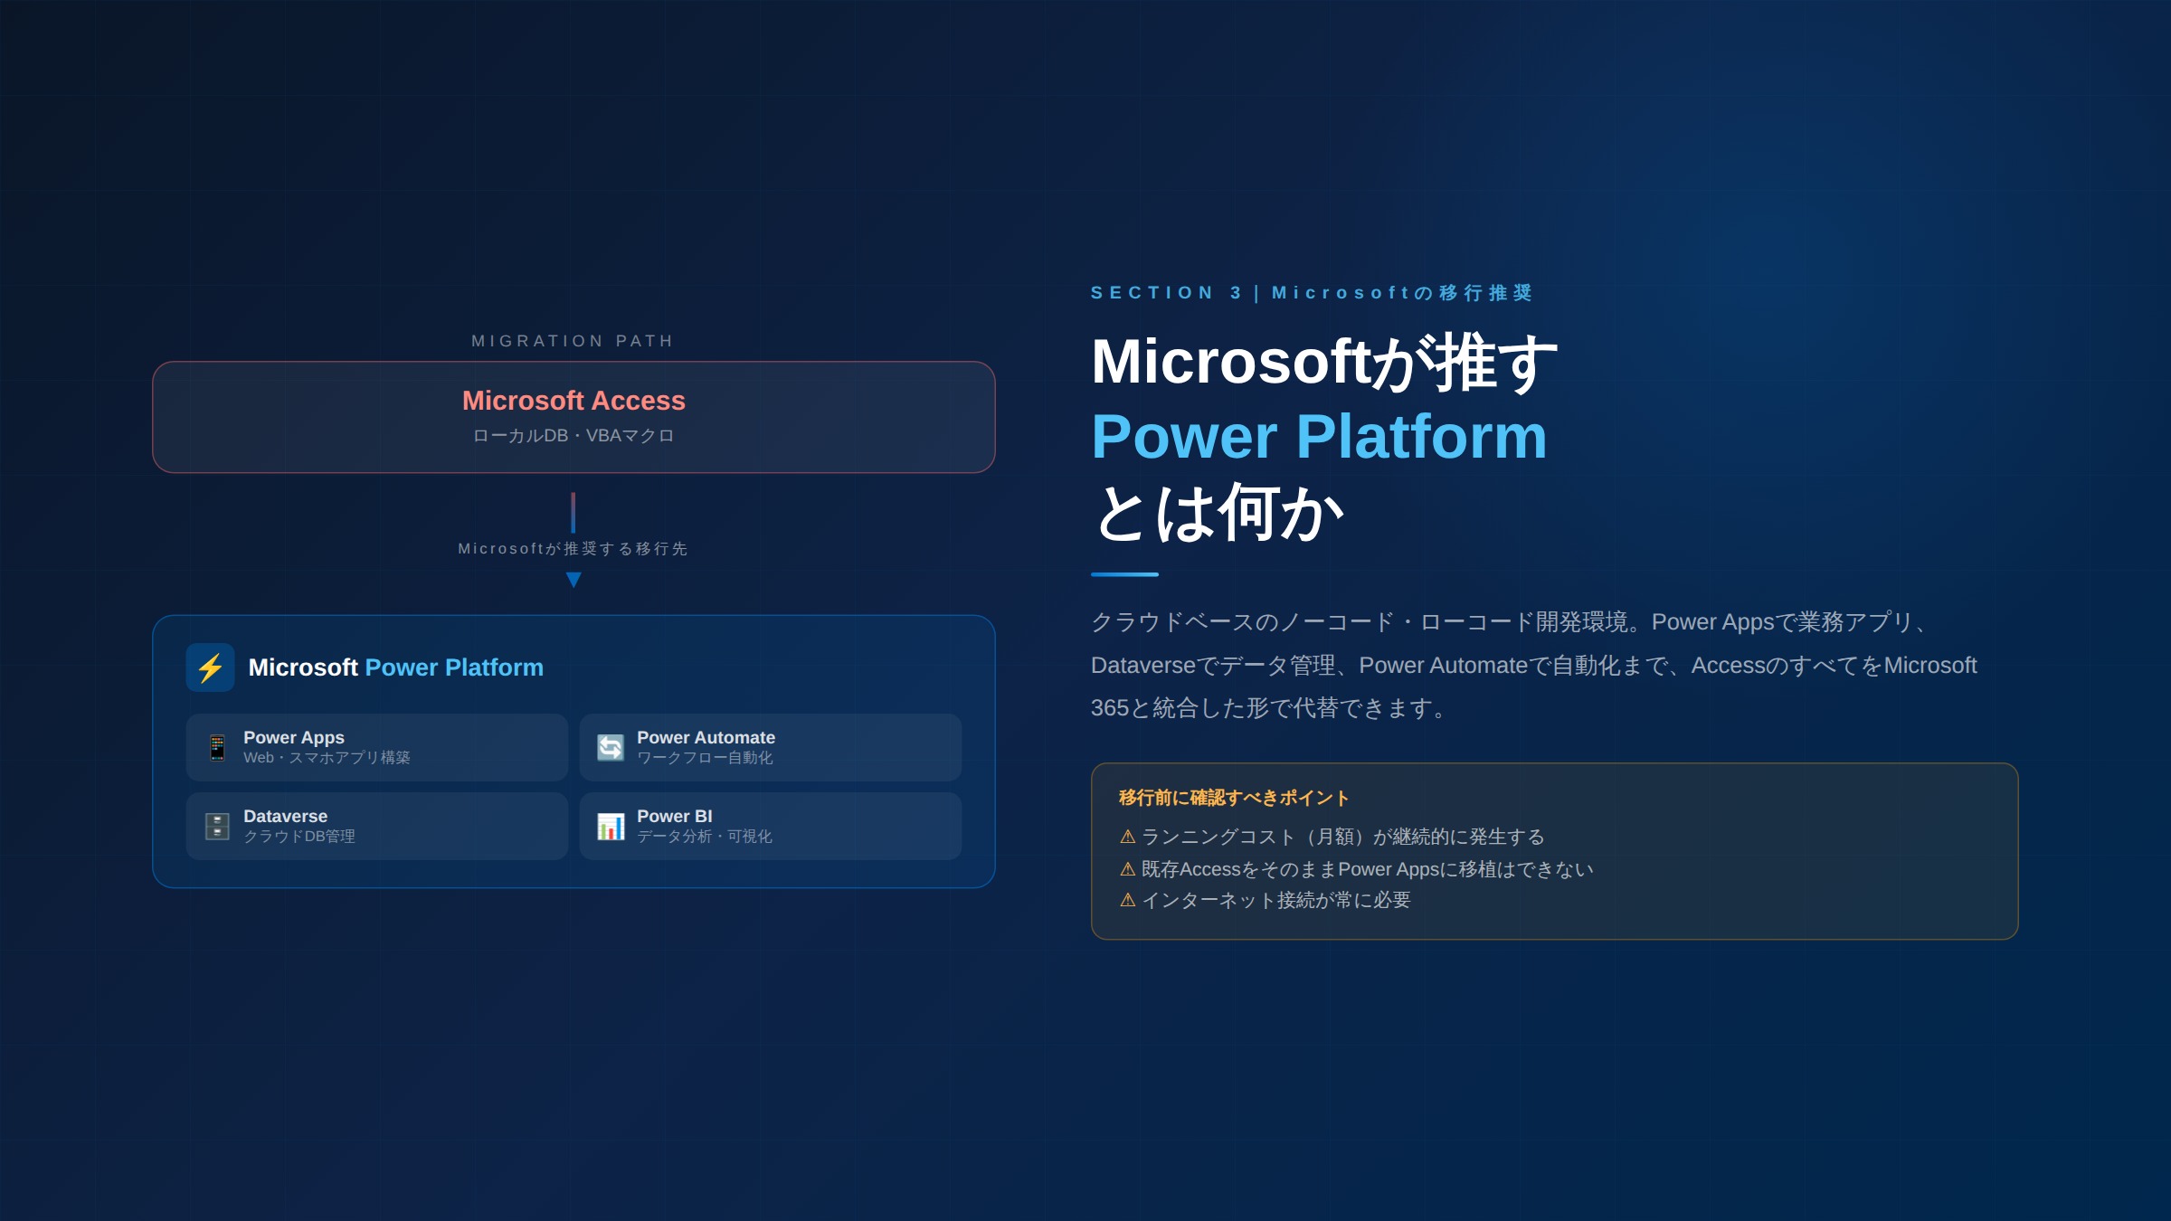Toggle the Microsoft Access migration source card
The width and height of the screenshot is (2171, 1221).
(x=574, y=416)
